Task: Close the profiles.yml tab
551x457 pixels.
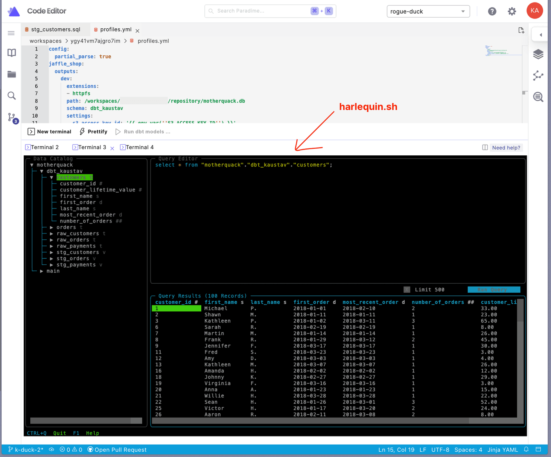Action: [x=138, y=31]
